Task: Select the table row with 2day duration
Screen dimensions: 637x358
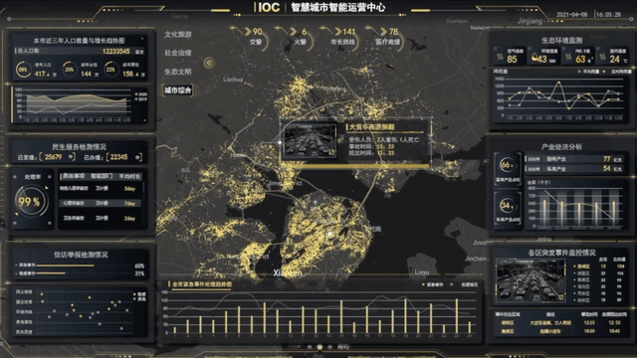Action: [x=101, y=218]
